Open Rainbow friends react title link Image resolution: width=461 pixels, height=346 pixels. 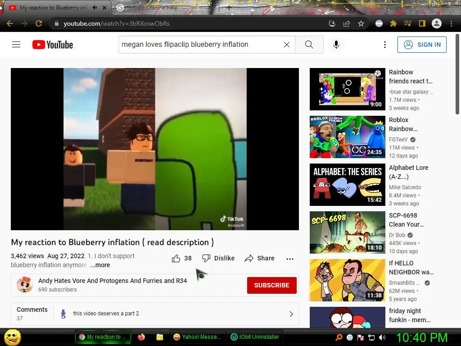(x=411, y=77)
